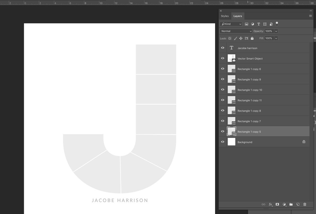Delete layer using the trash icon
Screen dimensions: 316x214
[x=305, y=204]
